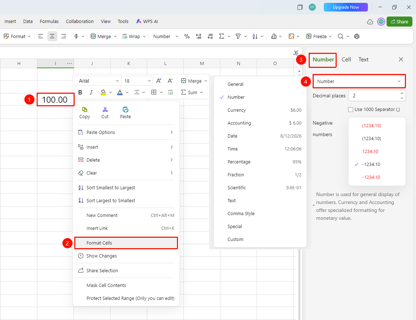Click the decrease font size icon
Image resolution: width=416 pixels, height=320 pixels.
point(170,81)
